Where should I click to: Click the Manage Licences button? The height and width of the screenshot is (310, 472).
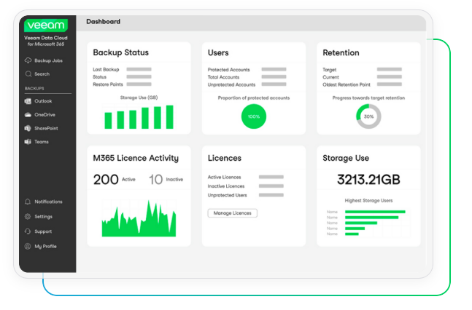click(x=233, y=213)
